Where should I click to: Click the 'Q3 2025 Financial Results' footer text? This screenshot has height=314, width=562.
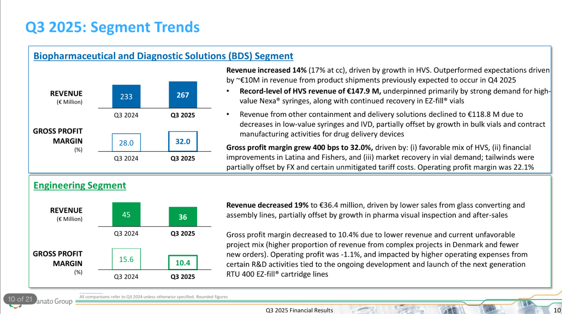pos(299,310)
